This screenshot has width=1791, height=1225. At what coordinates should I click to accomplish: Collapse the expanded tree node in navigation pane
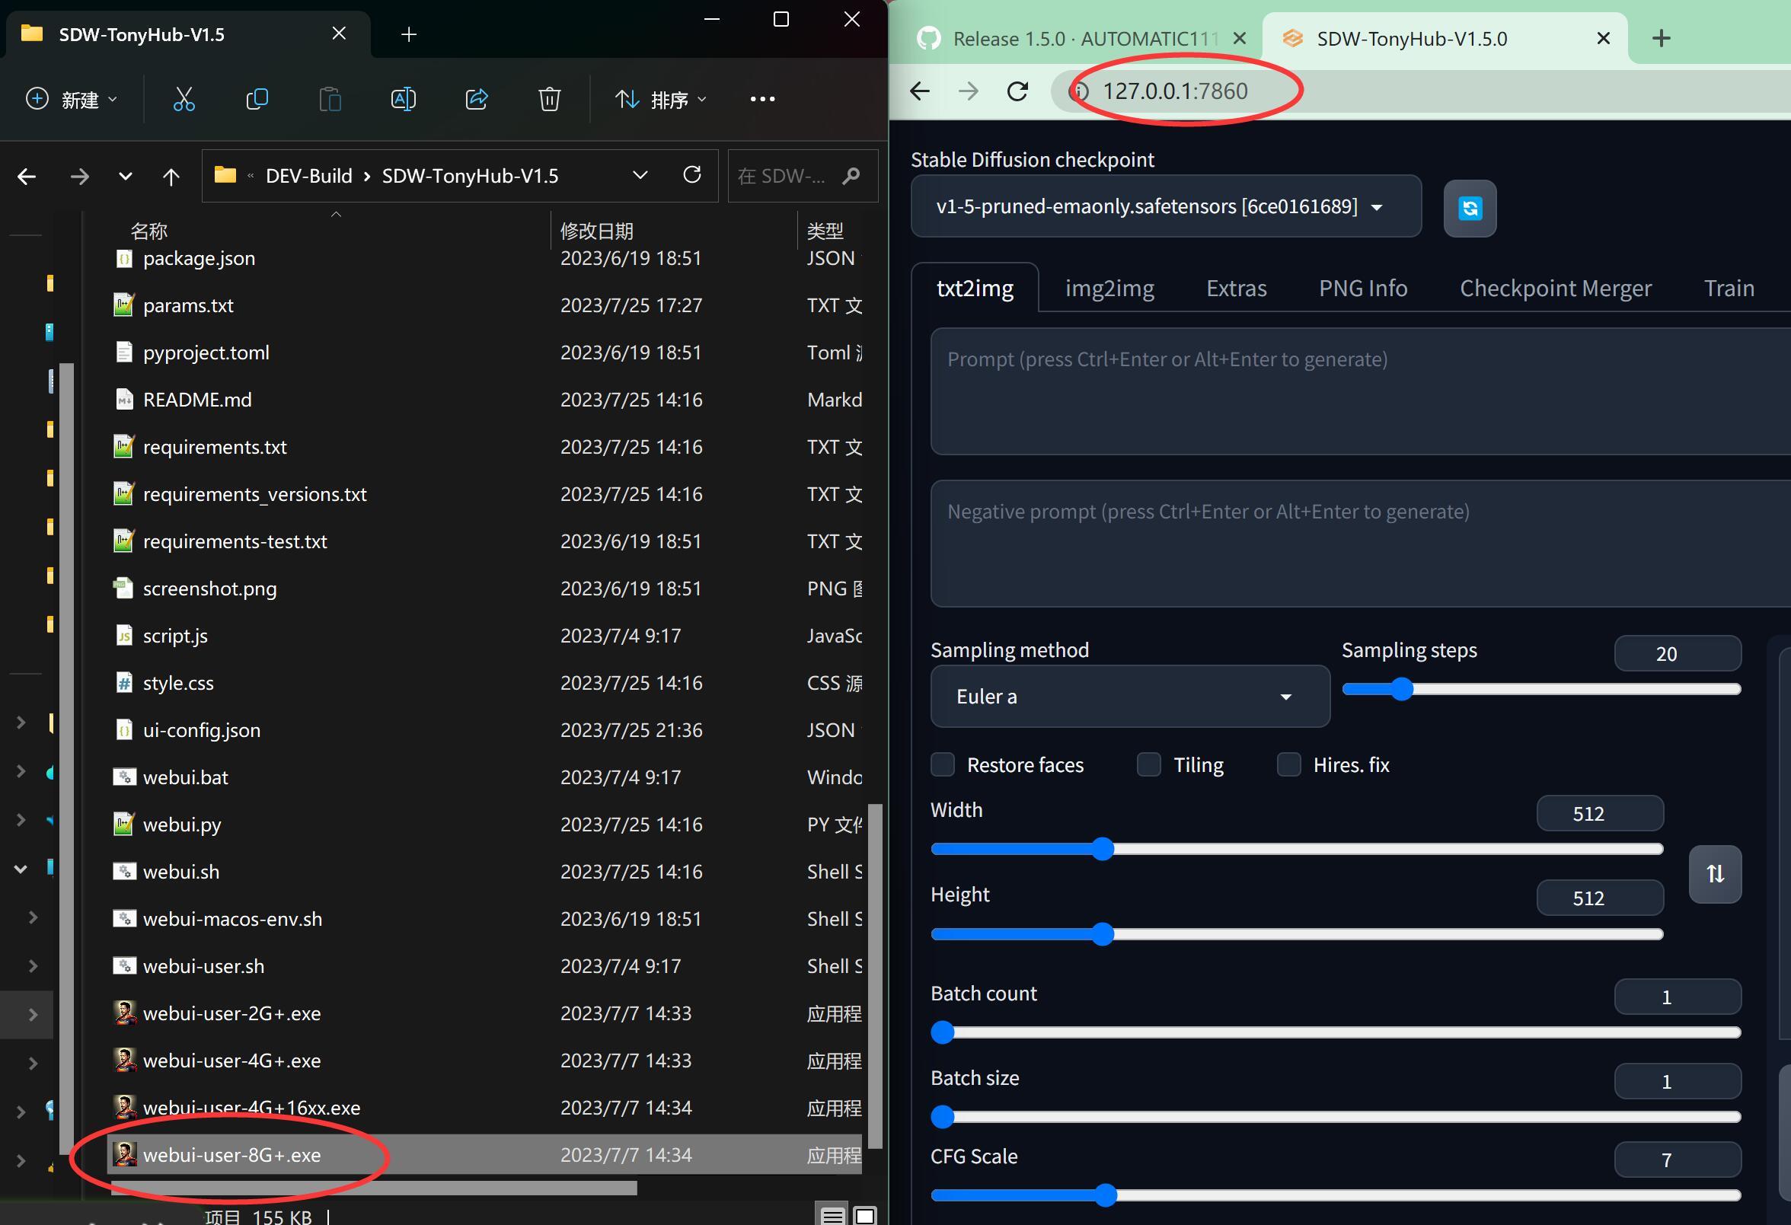pyautogui.click(x=21, y=868)
